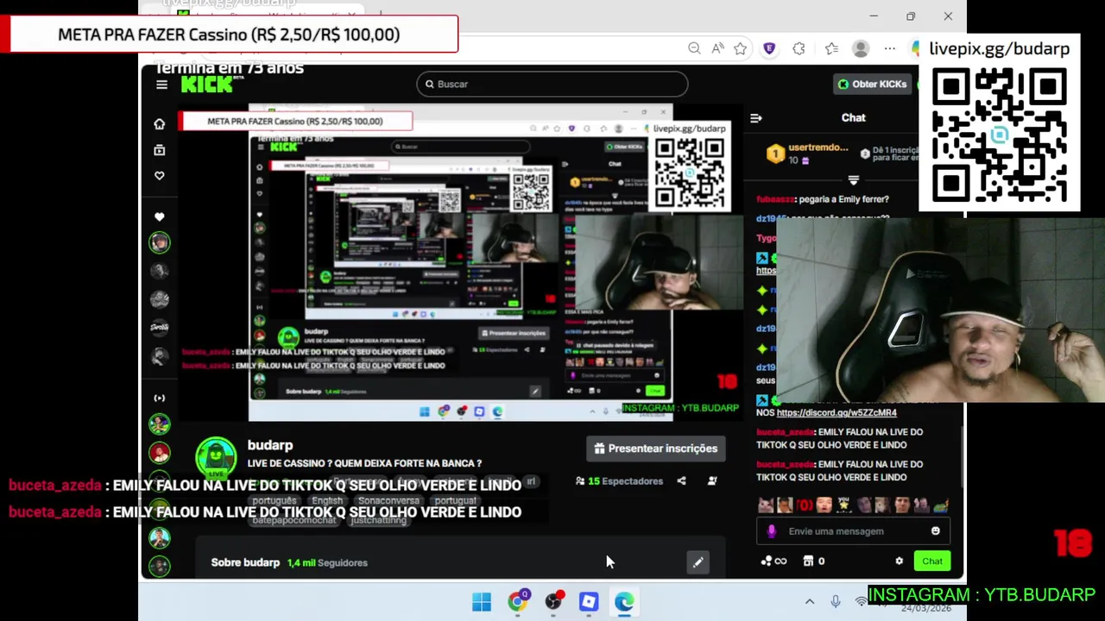The height and width of the screenshot is (621, 1105).
Task: Click the purple microphone icon in chat input
Action: click(x=771, y=531)
